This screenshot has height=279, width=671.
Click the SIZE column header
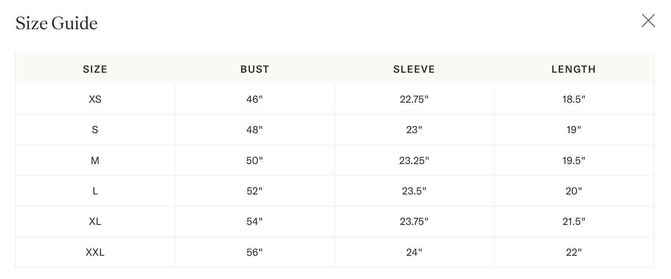pos(95,69)
